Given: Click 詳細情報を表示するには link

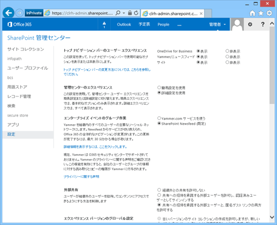Looking at the screenshot, I should coord(95,147).
